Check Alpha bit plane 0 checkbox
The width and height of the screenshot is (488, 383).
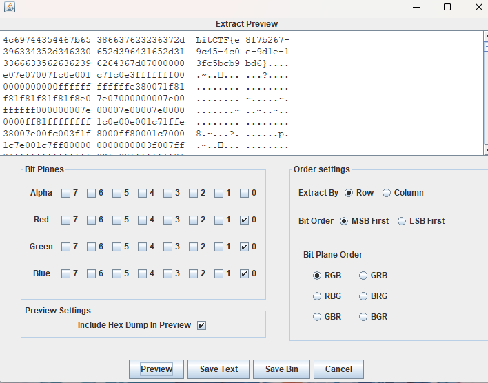pos(245,194)
